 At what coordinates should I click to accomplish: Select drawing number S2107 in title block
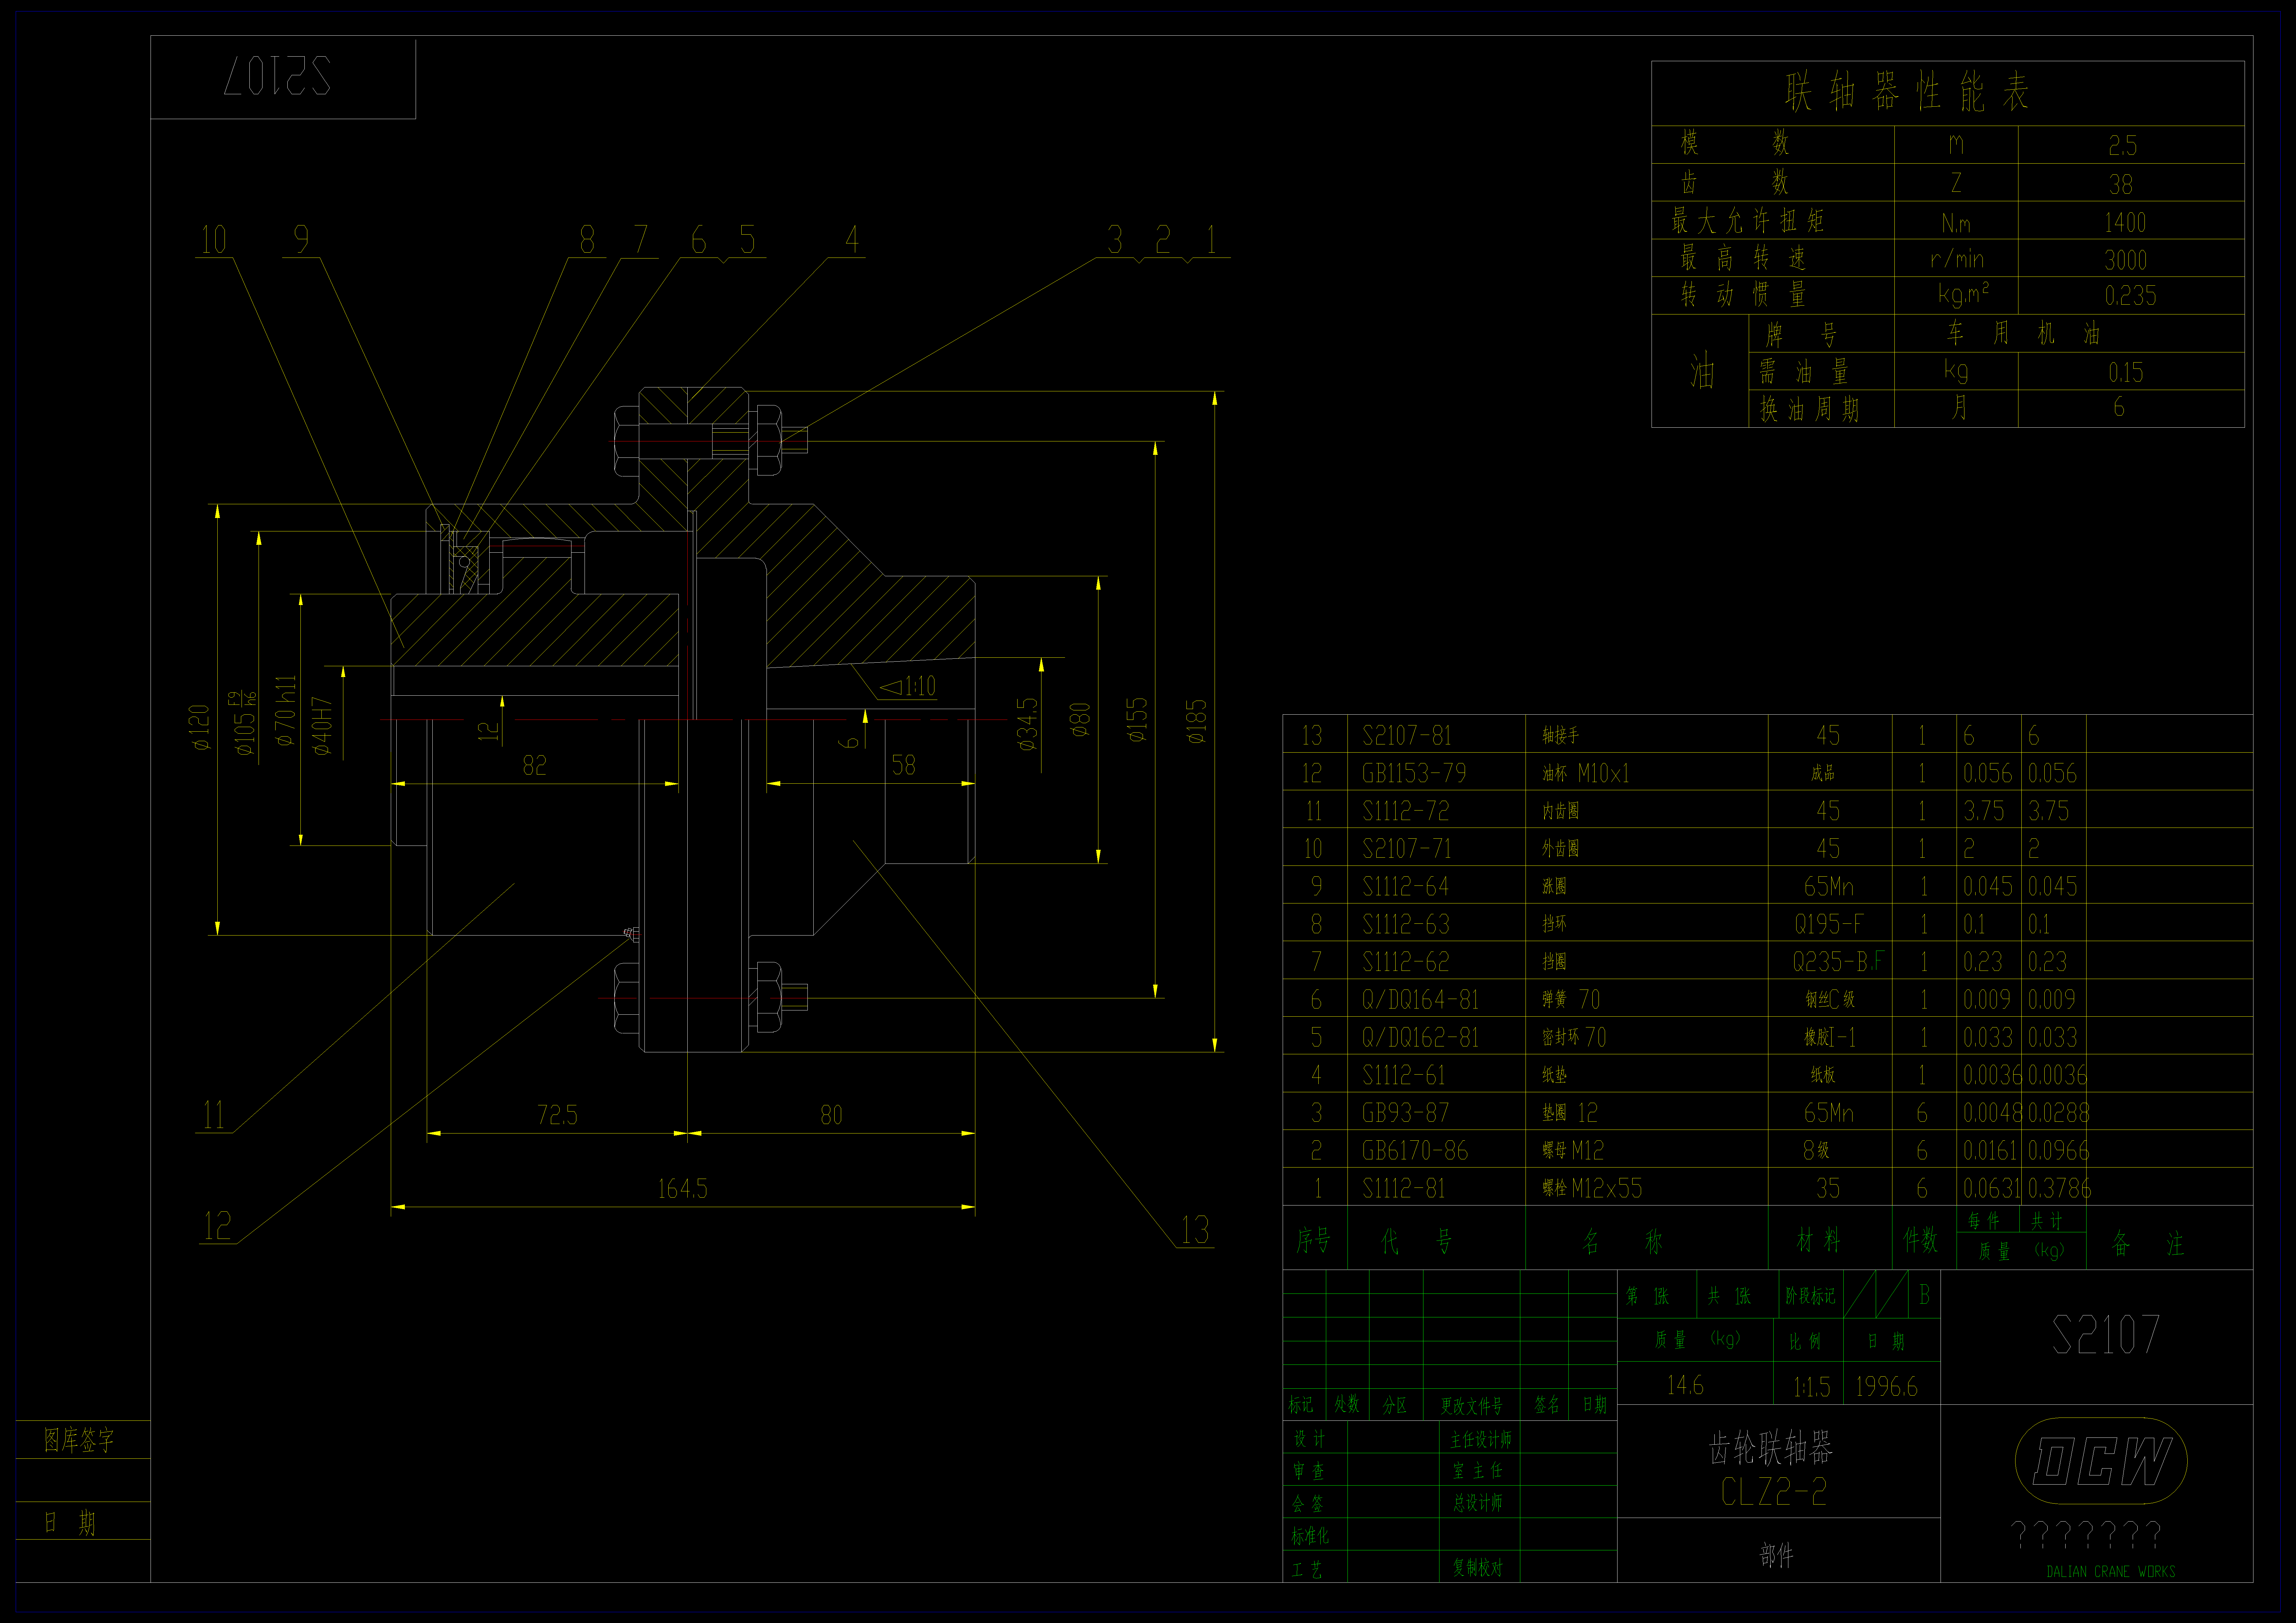[x=2106, y=1335]
